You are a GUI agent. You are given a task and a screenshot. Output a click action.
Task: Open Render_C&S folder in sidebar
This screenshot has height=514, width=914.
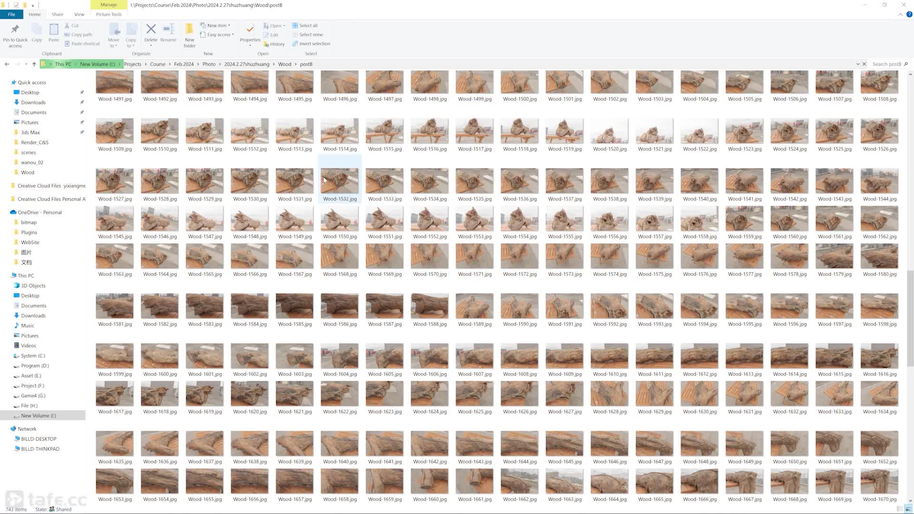tap(35, 142)
